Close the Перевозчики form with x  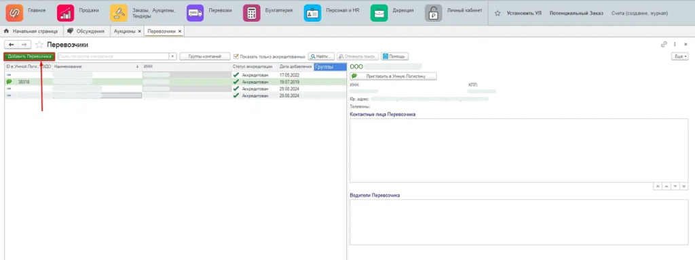685,44
